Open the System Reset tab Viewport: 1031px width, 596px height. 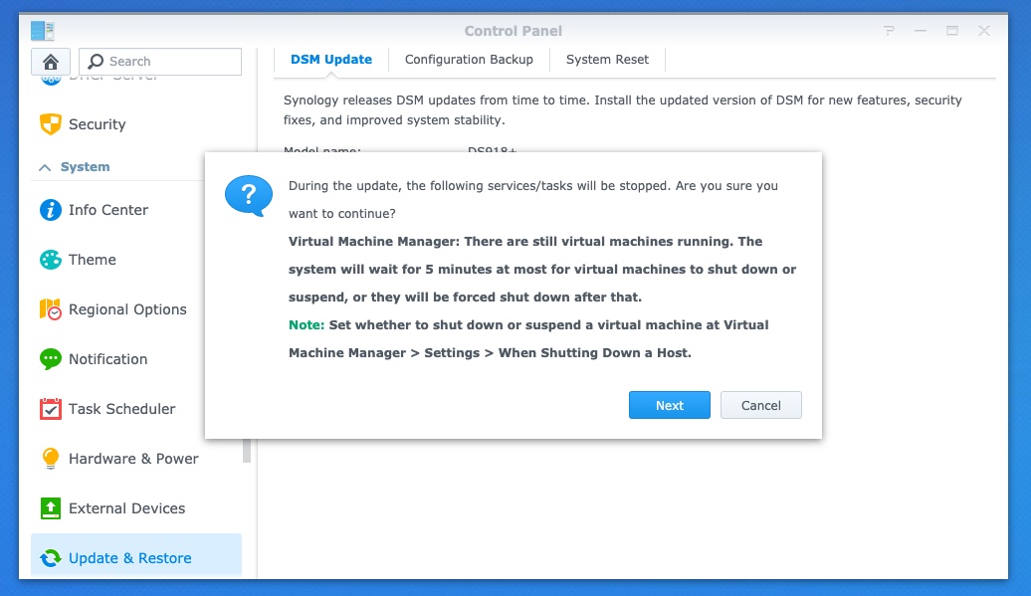pos(607,59)
